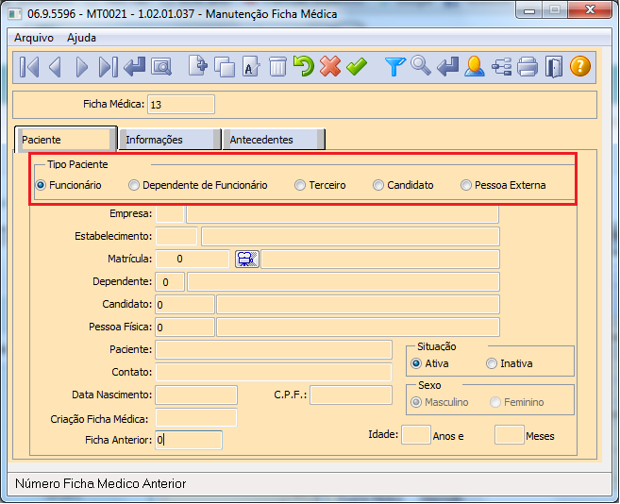This screenshot has height=504, width=620.
Task: Exit through the door icon
Action: click(x=554, y=66)
